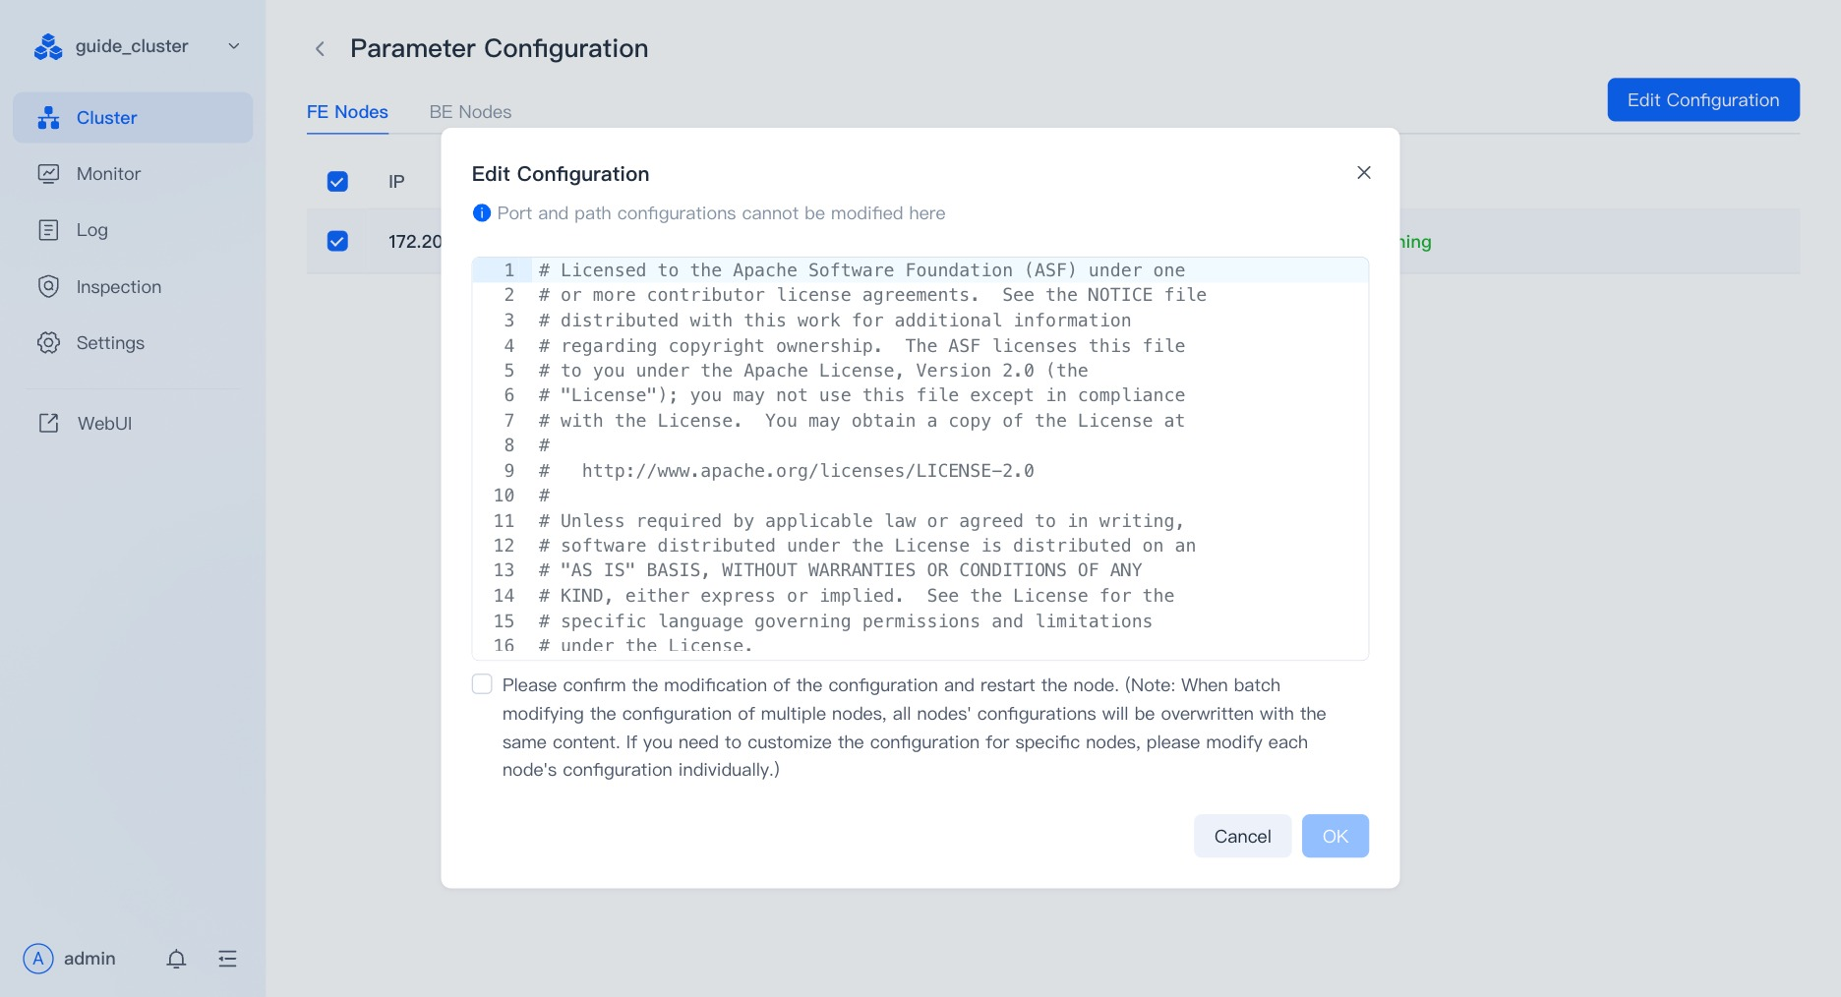
Task: Select the FE Nodes tab
Action: (347, 112)
